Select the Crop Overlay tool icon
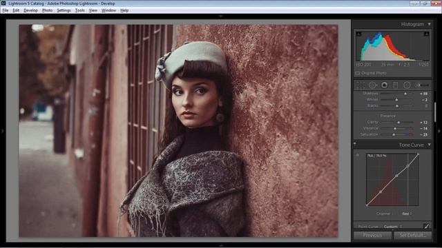Viewport: 442px width, 248px height. 361,85
